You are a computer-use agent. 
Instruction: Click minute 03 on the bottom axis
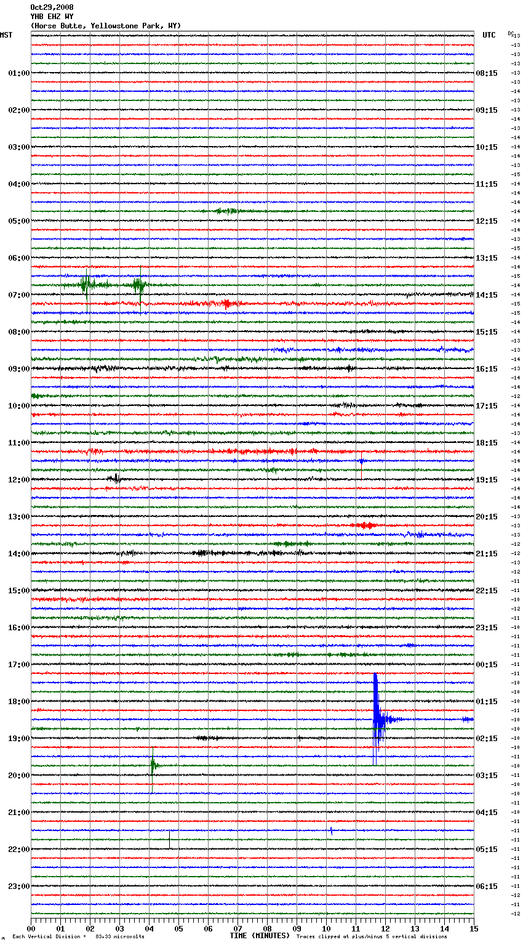120,928
